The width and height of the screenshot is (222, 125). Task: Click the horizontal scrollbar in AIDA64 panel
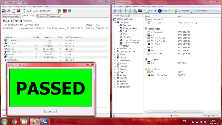[x=175, y=112]
